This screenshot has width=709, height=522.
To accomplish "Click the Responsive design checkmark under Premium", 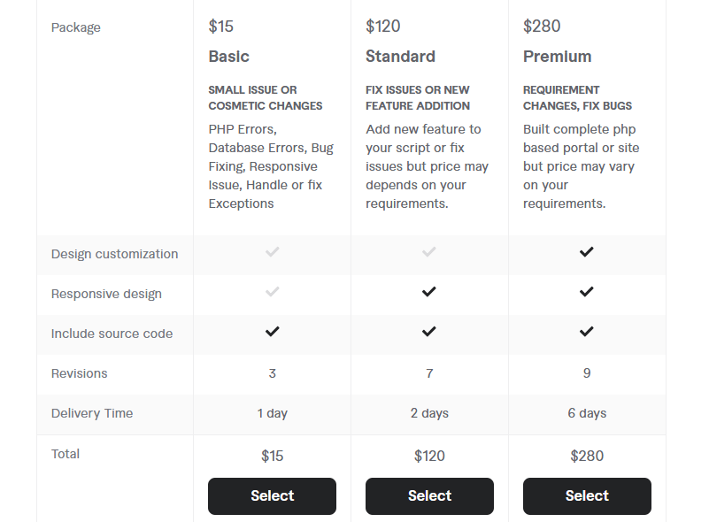I will [587, 293].
